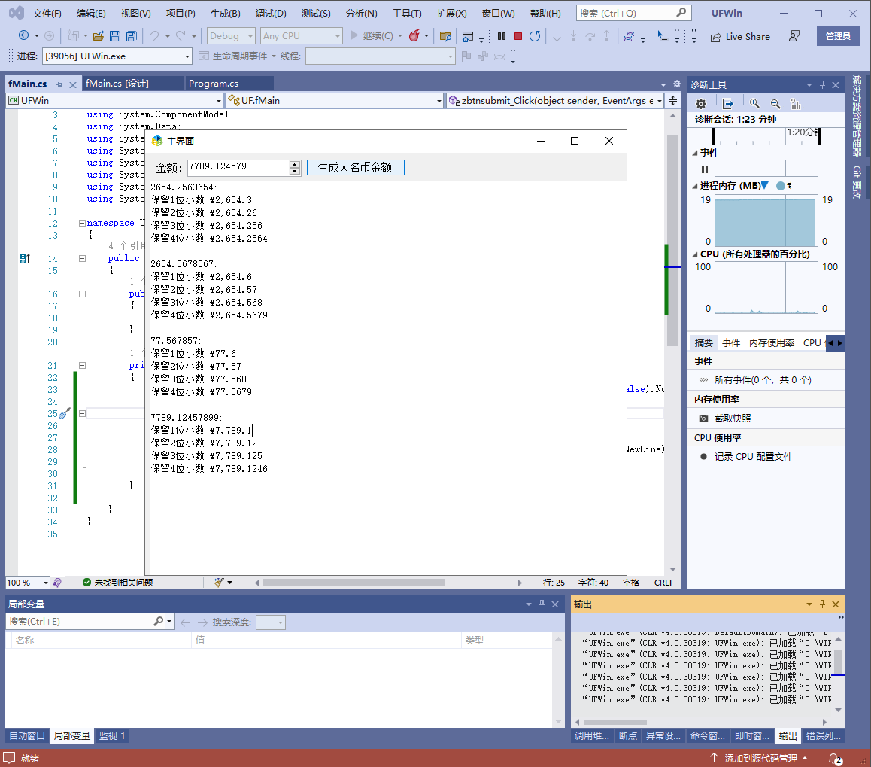Collapse the process memory graph section
The image size is (871, 767).
695,186
